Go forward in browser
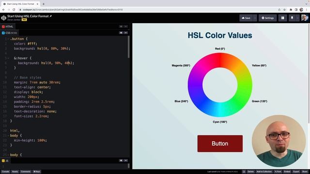 (9, 10)
